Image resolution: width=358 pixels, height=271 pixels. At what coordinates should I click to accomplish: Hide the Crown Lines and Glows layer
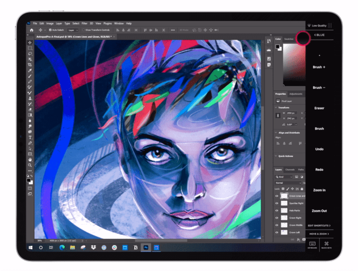pyautogui.click(x=277, y=196)
